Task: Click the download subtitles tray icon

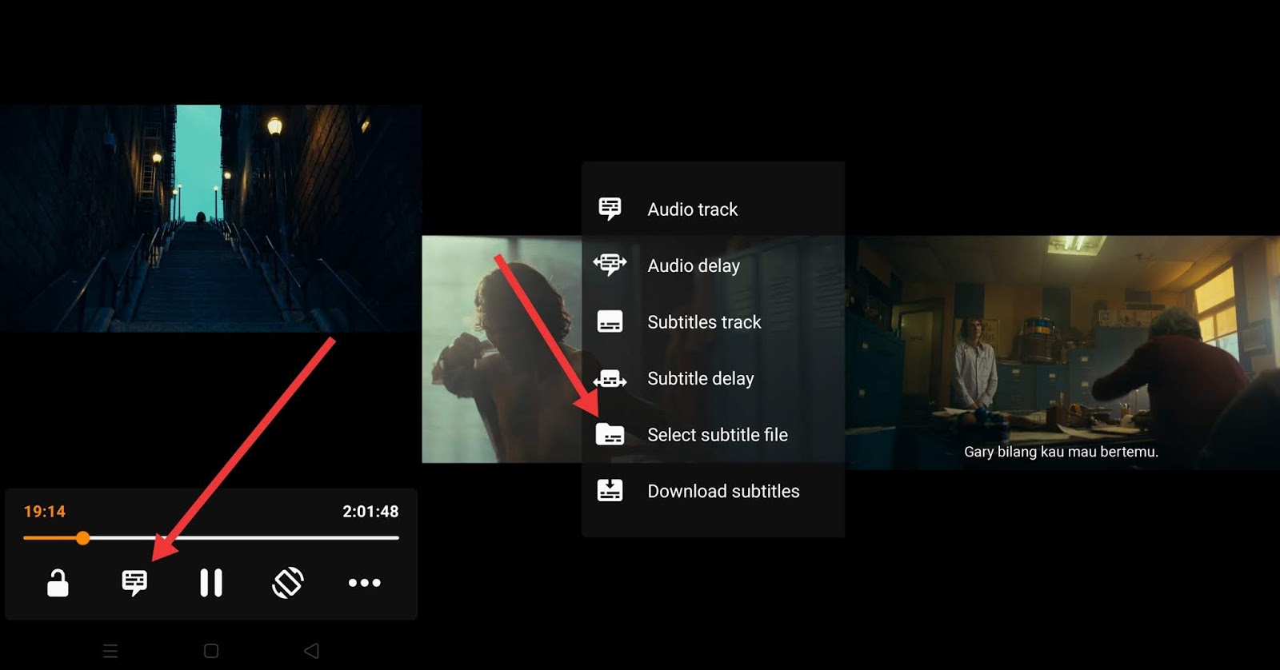Action: (x=610, y=490)
